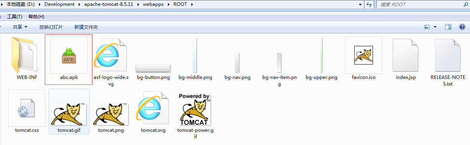Screen dimensions: 470x145
Task: Select the index.jsp blank file icon
Action: pyautogui.click(x=406, y=55)
